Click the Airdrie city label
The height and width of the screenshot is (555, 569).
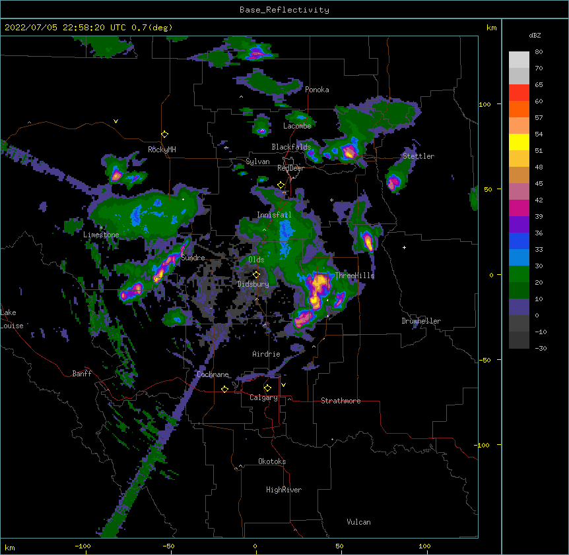(x=267, y=354)
